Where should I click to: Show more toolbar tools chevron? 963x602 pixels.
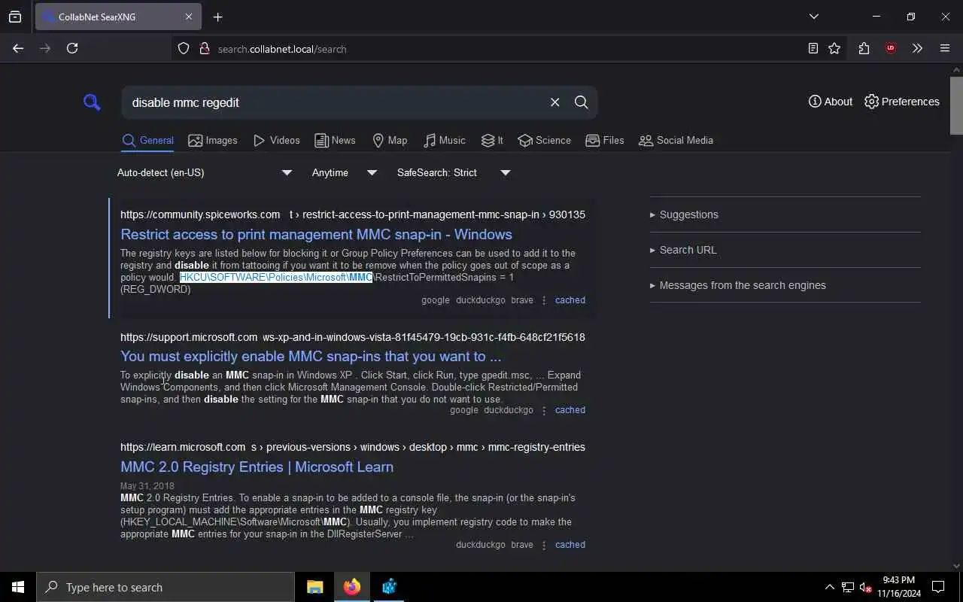(917, 48)
